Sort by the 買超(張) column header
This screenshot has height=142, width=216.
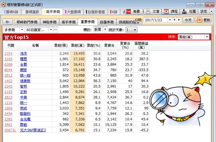[x=61, y=45]
